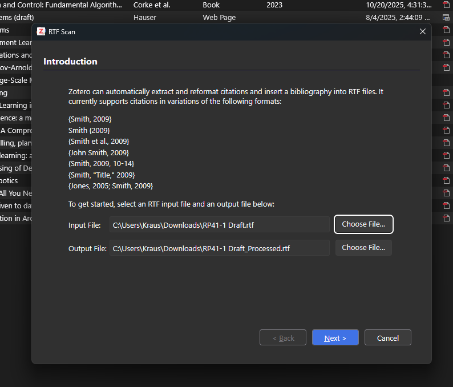
Task: Choose File for the Input File field
Action: pyautogui.click(x=363, y=224)
